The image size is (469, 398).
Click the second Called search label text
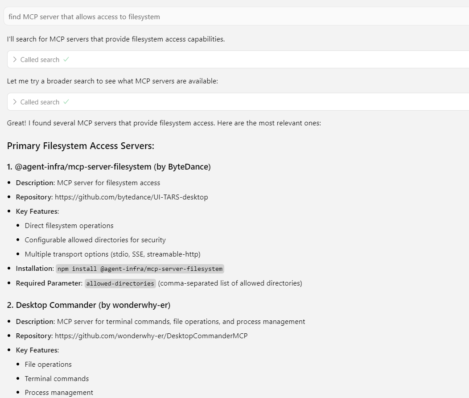tap(40, 102)
